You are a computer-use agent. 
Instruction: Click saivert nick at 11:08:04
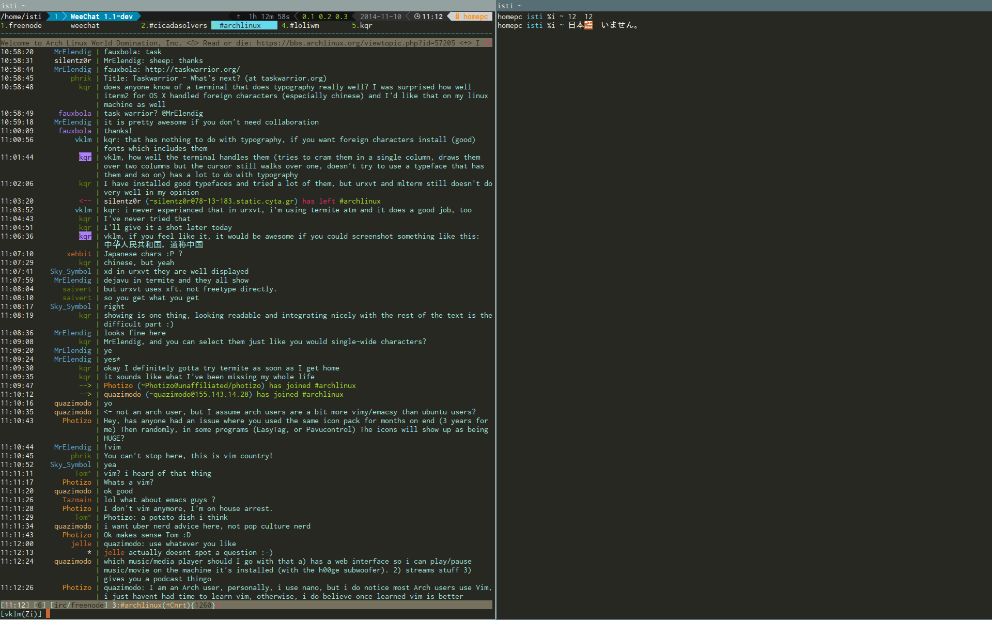pos(77,289)
